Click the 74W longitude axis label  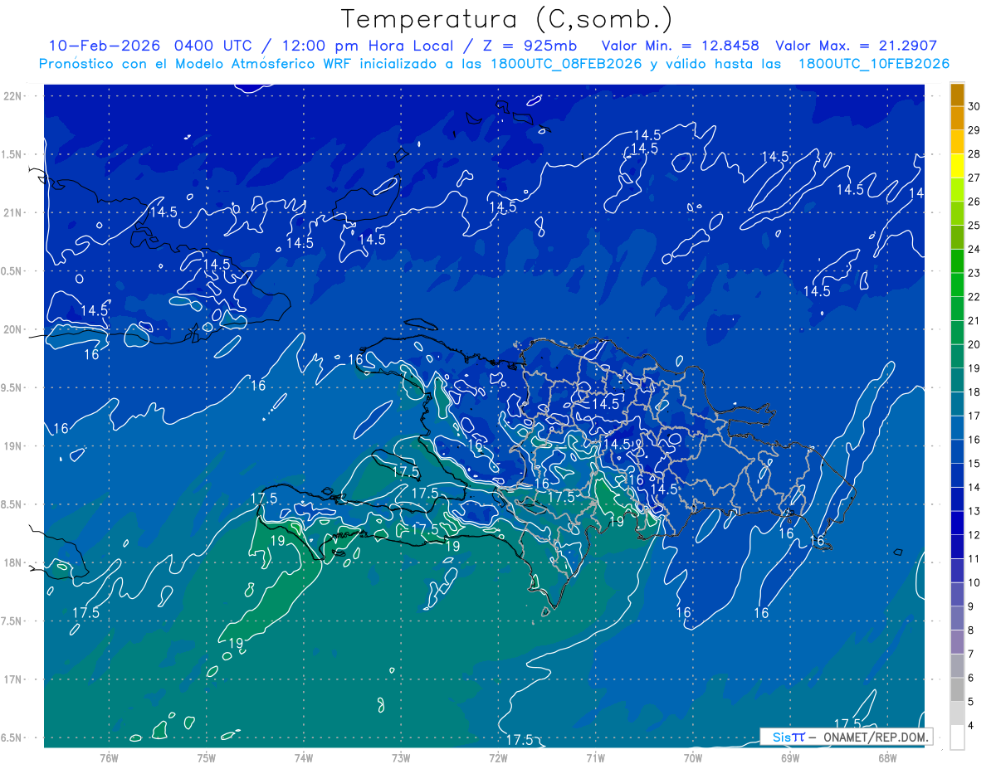point(304,757)
